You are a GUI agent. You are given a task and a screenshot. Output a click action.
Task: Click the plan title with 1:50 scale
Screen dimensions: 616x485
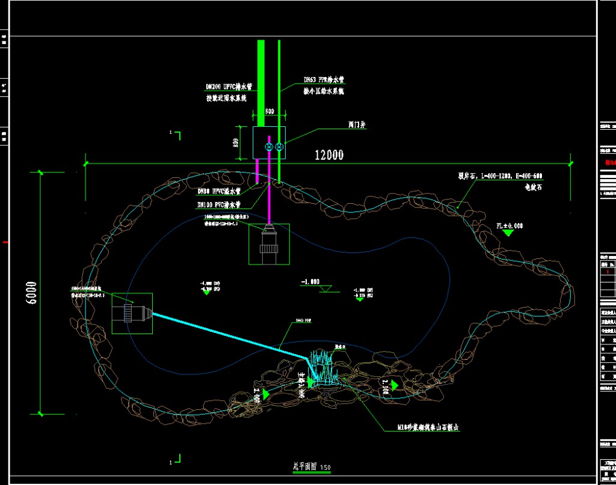point(311,466)
